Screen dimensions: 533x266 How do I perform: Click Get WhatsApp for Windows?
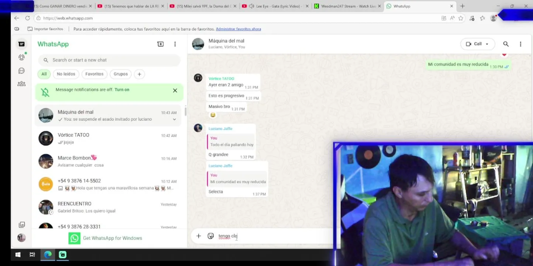(106, 238)
